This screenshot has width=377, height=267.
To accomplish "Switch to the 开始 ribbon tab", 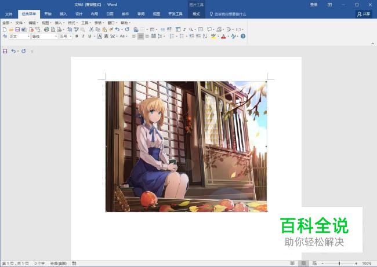I will pos(48,14).
